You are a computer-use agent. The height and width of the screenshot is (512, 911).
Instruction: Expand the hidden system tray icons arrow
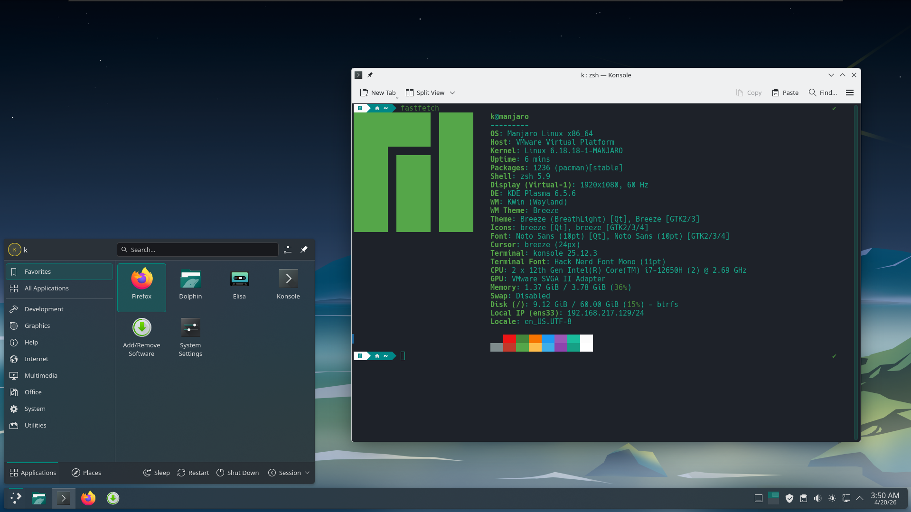(x=860, y=498)
